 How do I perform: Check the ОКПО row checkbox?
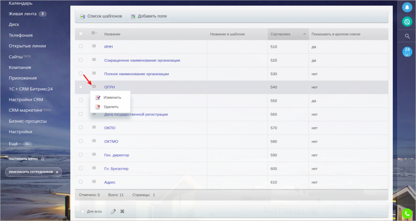coord(81,127)
